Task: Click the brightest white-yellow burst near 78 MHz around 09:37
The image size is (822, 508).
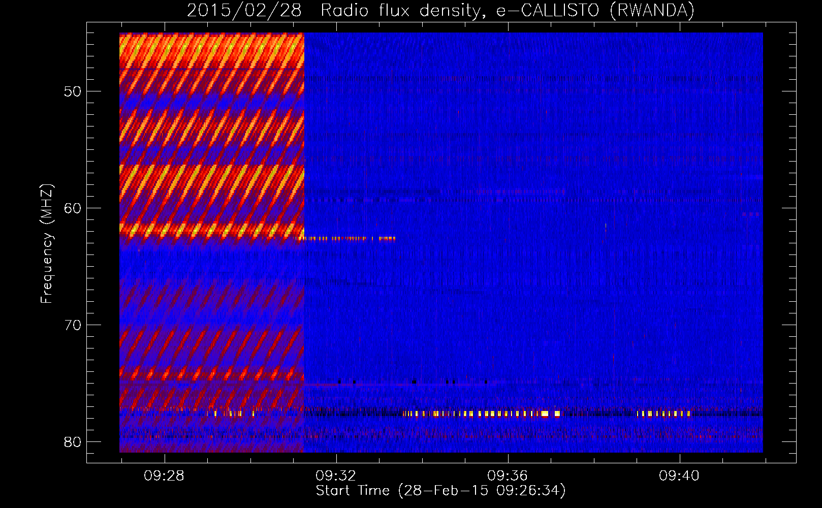Action: pos(545,414)
